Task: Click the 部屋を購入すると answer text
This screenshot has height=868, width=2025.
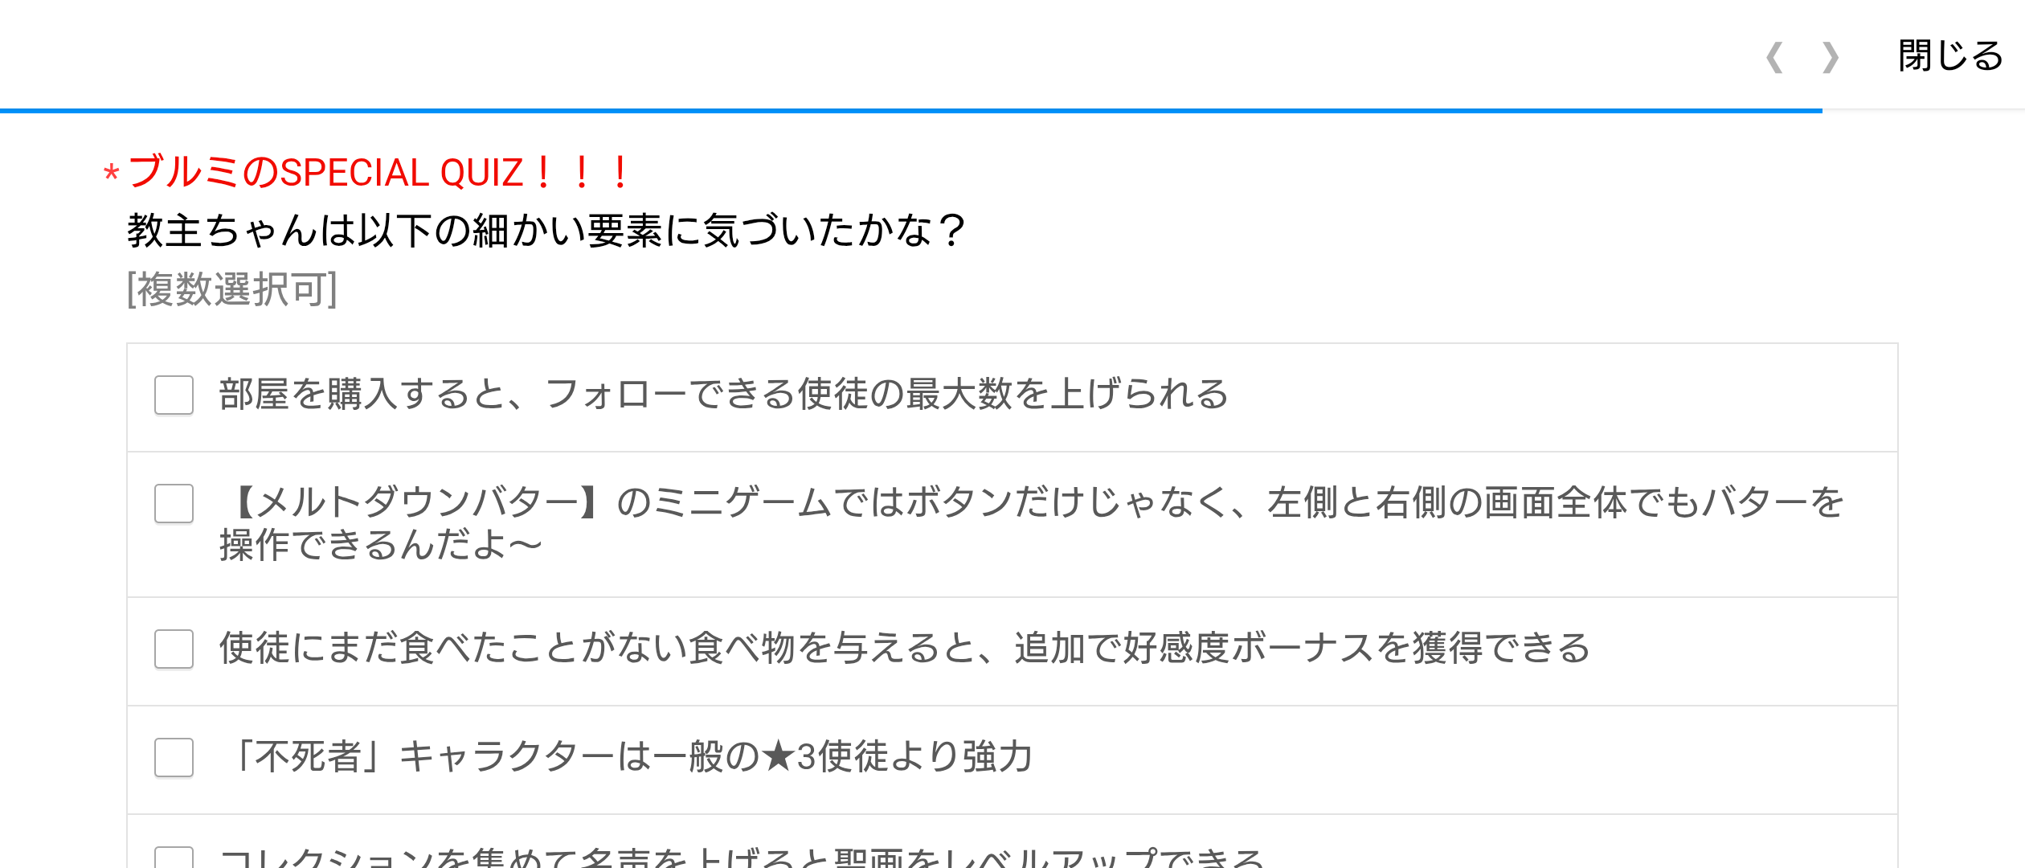Action: [x=723, y=395]
